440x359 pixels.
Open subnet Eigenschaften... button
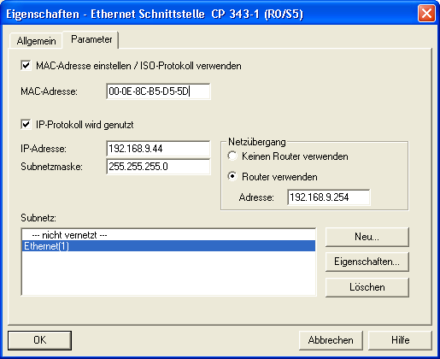[367, 262]
